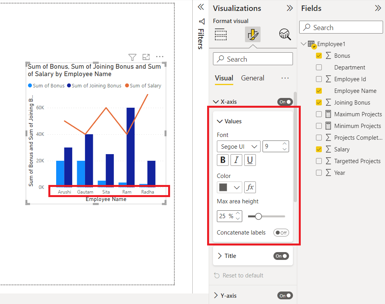Click the Employee1 table icon
Viewport: 385px width, 304px height.
(x=312, y=44)
